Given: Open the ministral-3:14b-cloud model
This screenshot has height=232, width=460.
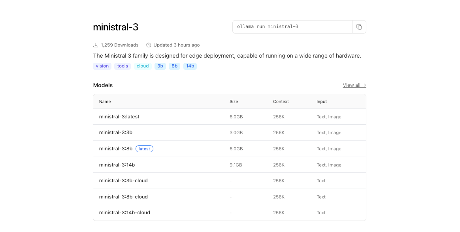Looking at the screenshot, I should (124, 213).
